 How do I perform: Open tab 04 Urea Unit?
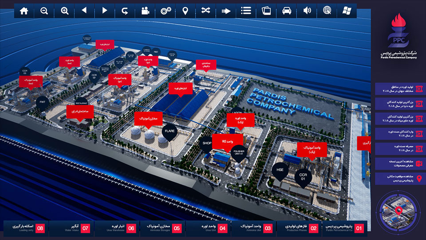(208, 228)
